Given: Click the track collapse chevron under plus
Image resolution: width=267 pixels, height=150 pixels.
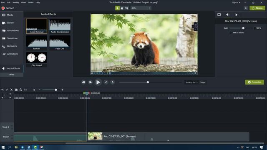Looking at the screenshot, I should pyautogui.click(x=10, y=97).
